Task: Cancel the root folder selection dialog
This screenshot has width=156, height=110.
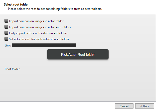Action: 124,106
